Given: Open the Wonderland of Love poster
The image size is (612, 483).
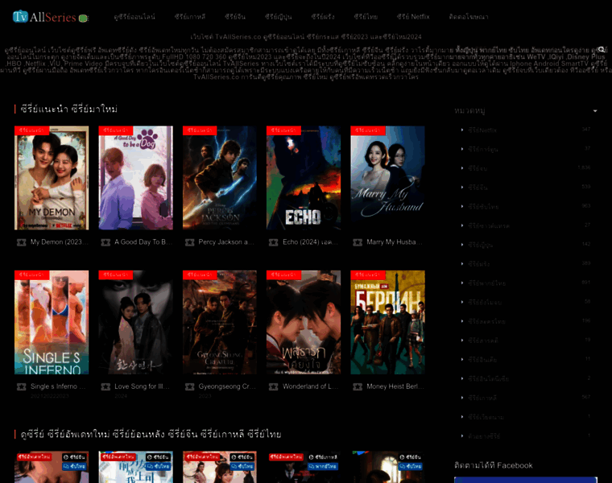Looking at the screenshot, I should click(x=304, y=322).
